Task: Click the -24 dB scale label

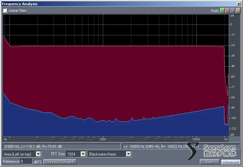Action: 233,45
